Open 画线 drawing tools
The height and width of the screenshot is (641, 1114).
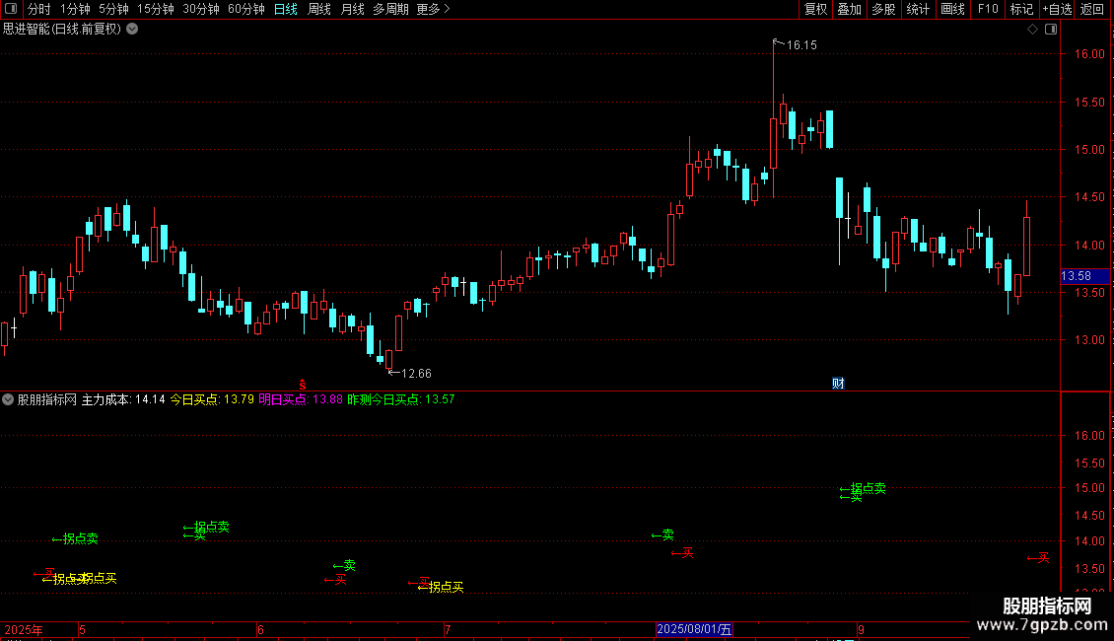[952, 9]
